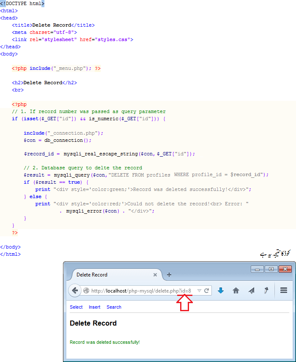Maximize the browser window

click(271, 269)
